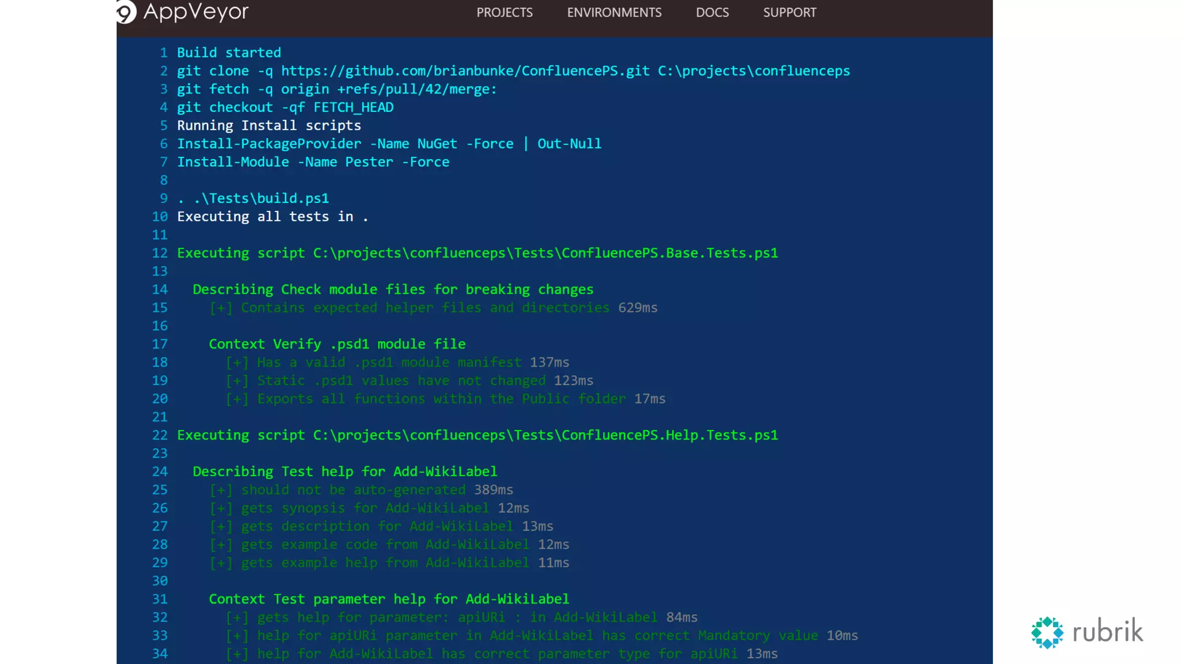Click the Install-Module Pester line

coord(313,163)
